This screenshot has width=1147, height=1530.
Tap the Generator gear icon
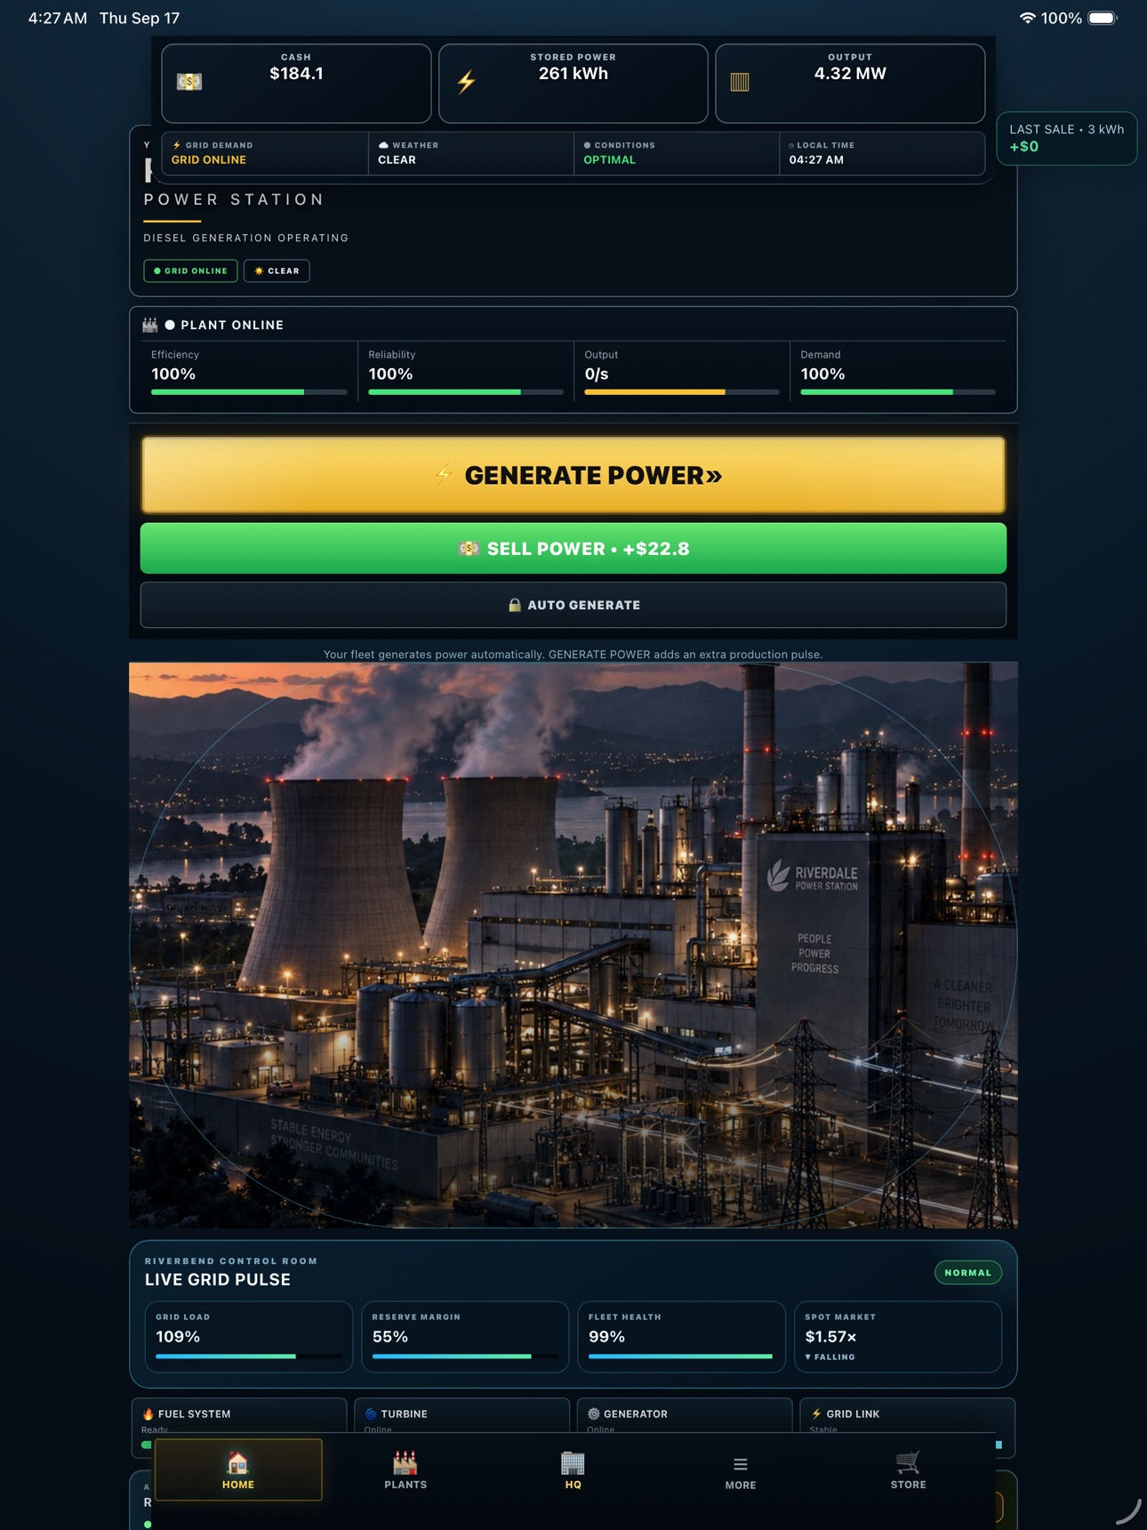[593, 1413]
